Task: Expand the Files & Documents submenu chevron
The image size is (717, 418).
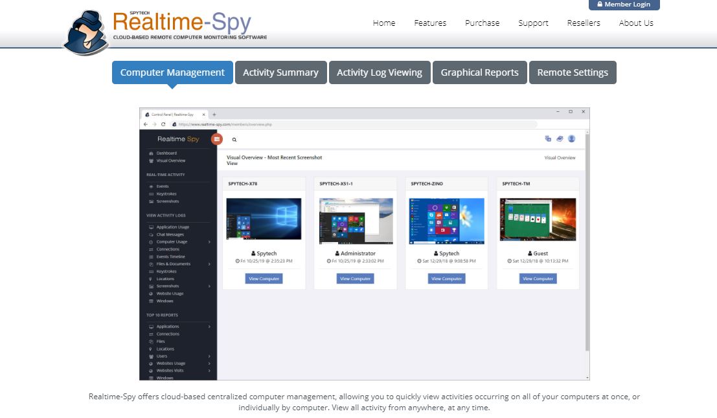Action: click(x=209, y=264)
